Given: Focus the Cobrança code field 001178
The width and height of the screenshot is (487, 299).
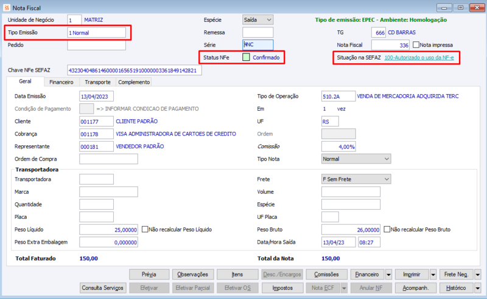Looking at the screenshot, I should tap(96, 134).
